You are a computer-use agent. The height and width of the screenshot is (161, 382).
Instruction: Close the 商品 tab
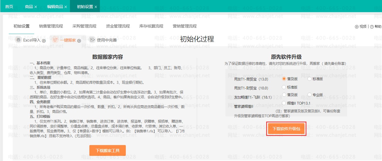coord(36,7)
